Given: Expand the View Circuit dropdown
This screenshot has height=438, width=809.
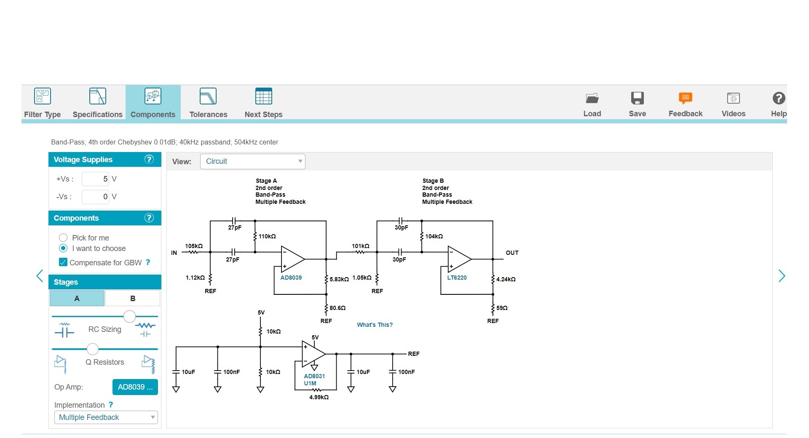Looking at the screenshot, I should pyautogui.click(x=252, y=161).
